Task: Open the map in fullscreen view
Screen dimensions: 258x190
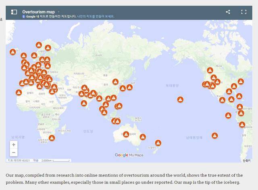Action: pyautogui.click(x=243, y=12)
